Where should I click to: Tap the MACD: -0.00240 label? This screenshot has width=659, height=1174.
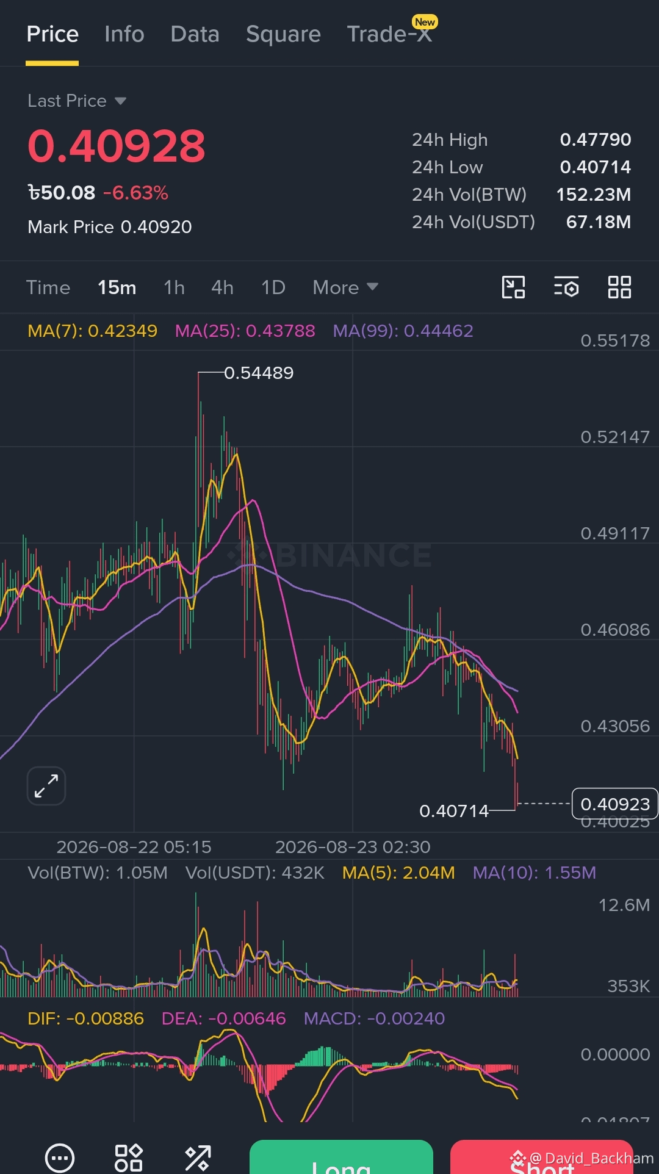point(375,1018)
